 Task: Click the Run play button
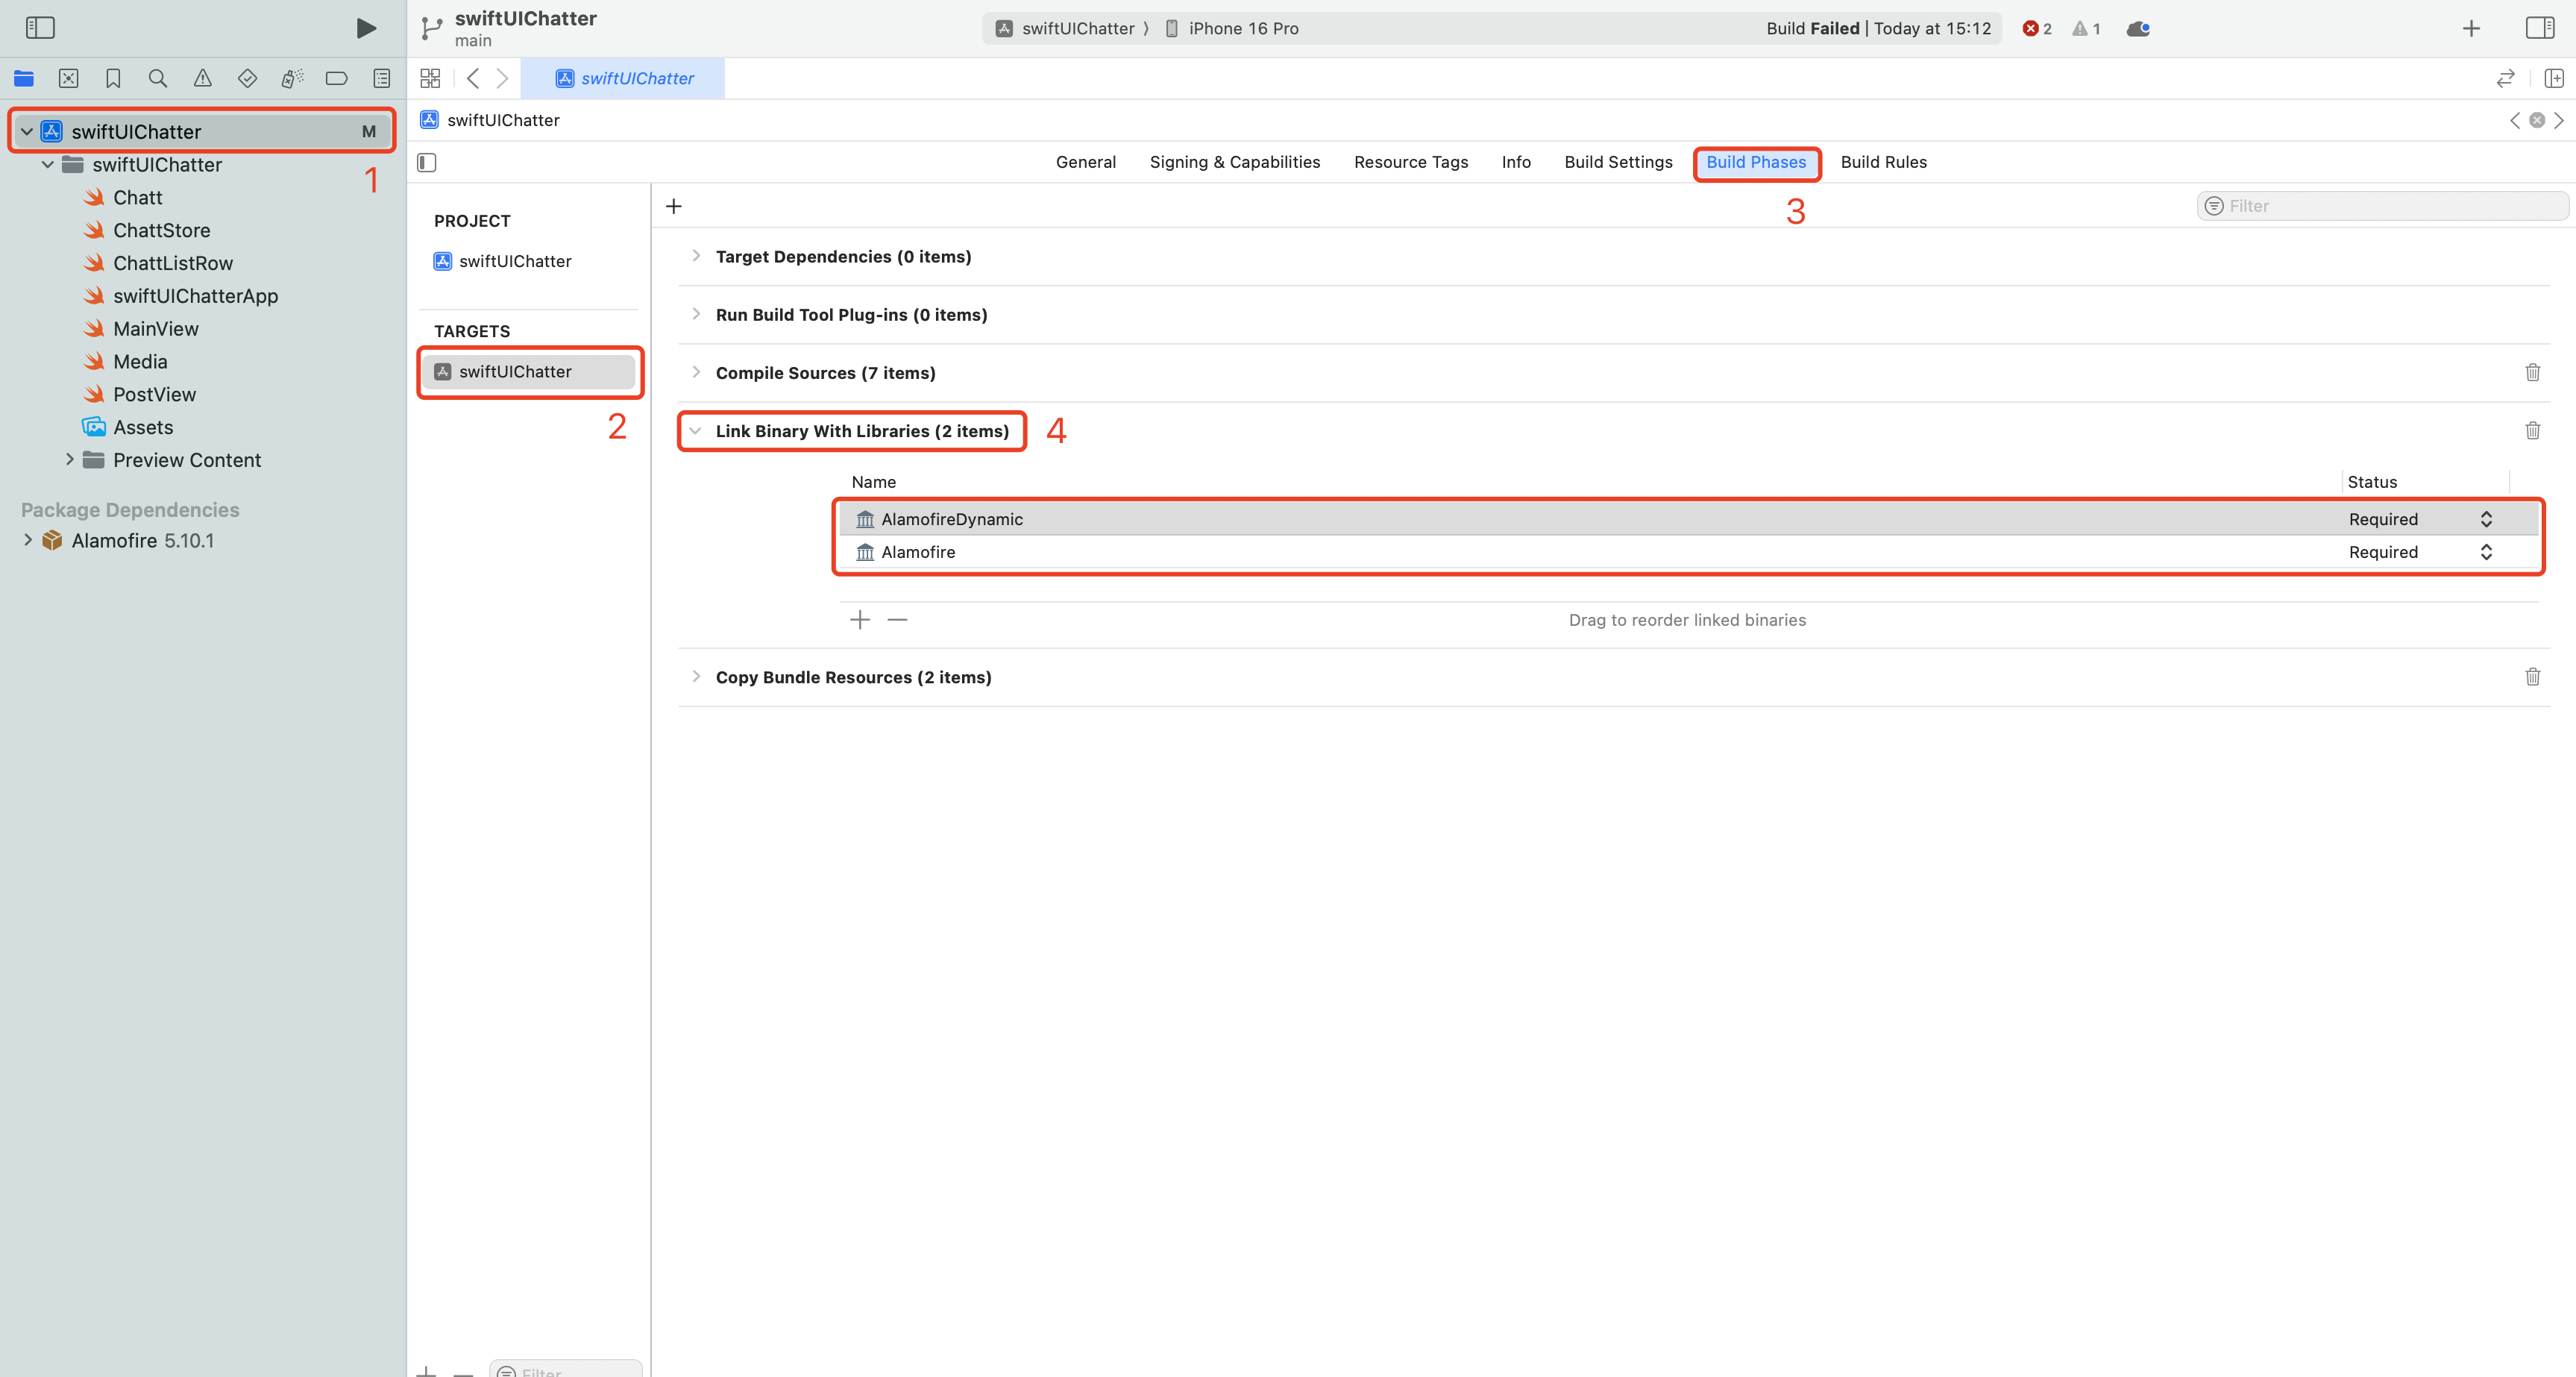tap(366, 28)
